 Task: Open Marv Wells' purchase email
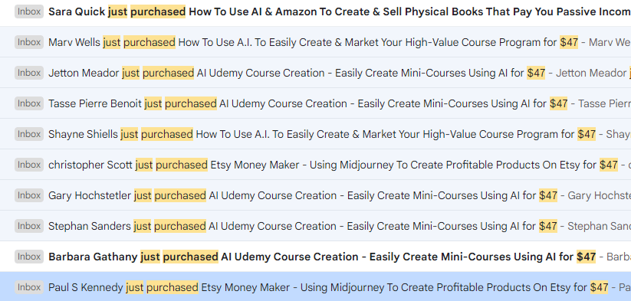(x=316, y=42)
